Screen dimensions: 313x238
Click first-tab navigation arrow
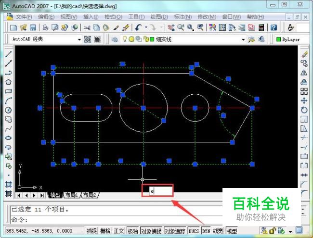tap(18, 195)
